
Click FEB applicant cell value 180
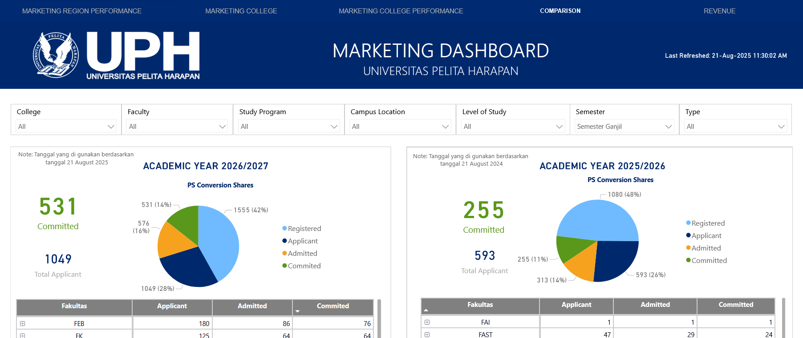[172, 323]
